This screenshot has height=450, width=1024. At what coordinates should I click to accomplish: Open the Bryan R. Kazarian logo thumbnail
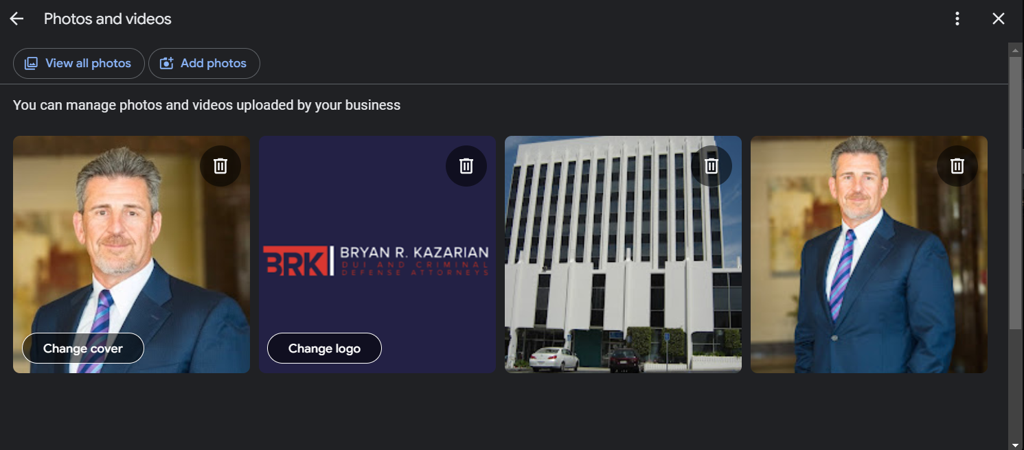tap(377, 254)
